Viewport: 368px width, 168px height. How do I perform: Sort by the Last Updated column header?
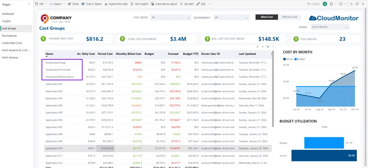[x=247, y=54]
